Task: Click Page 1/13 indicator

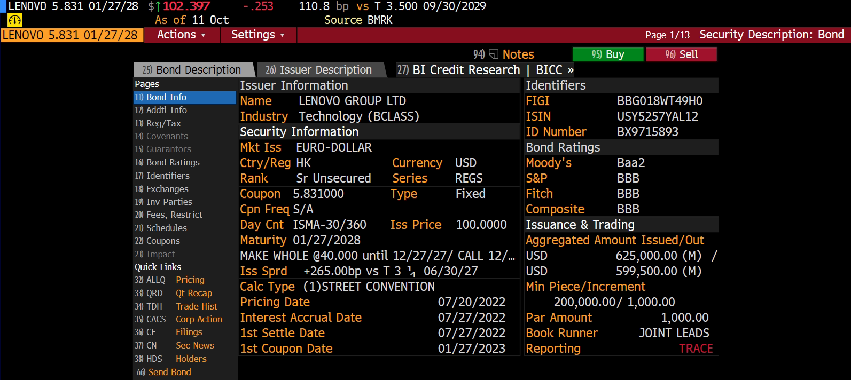Action: point(667,35)
